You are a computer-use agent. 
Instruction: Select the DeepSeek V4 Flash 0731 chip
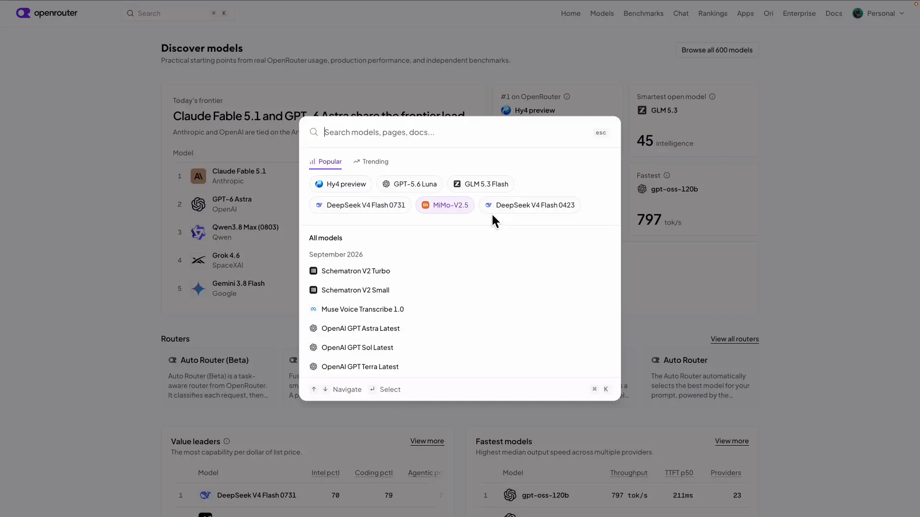(x=360, y=205)
